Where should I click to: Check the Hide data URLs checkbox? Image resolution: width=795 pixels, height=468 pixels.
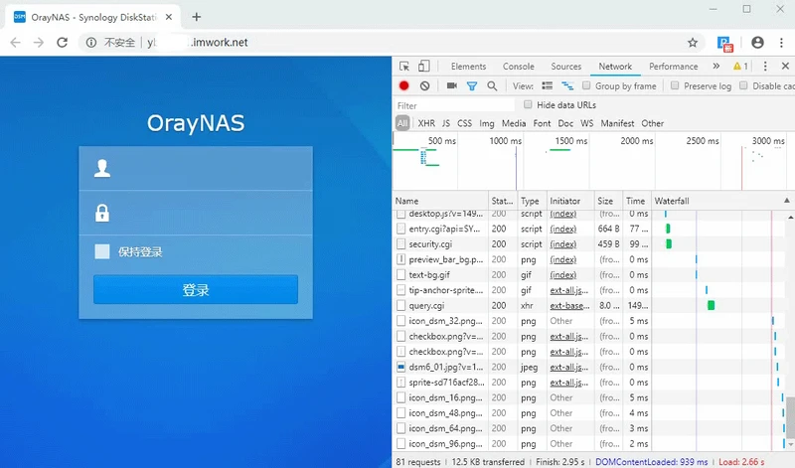(528, 104)
